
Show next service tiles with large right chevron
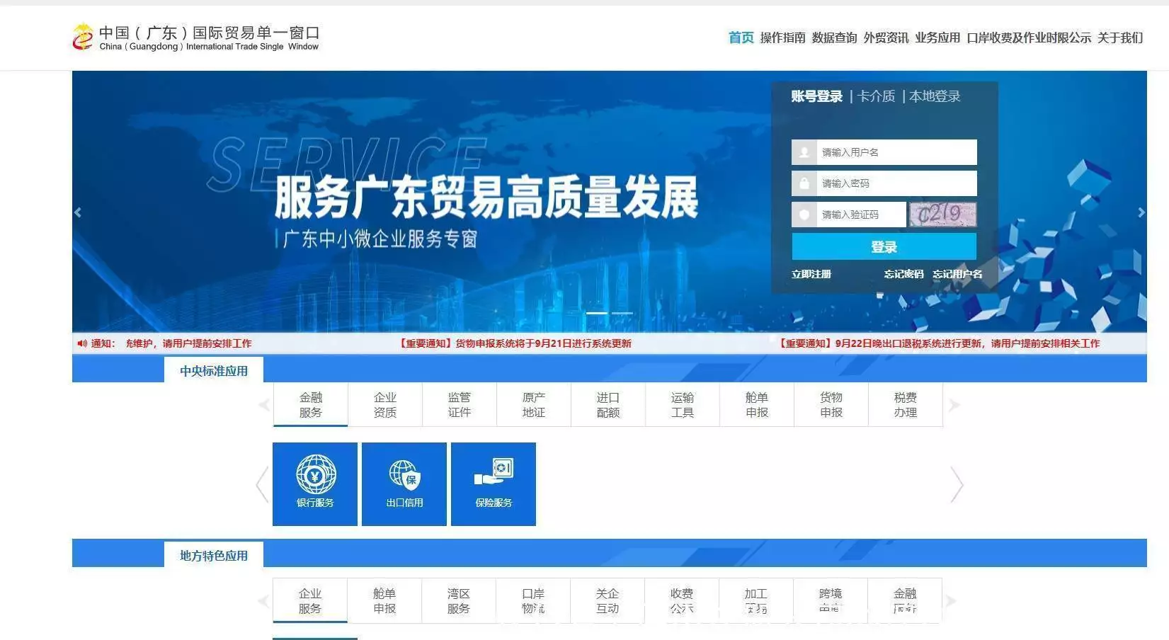957,484
